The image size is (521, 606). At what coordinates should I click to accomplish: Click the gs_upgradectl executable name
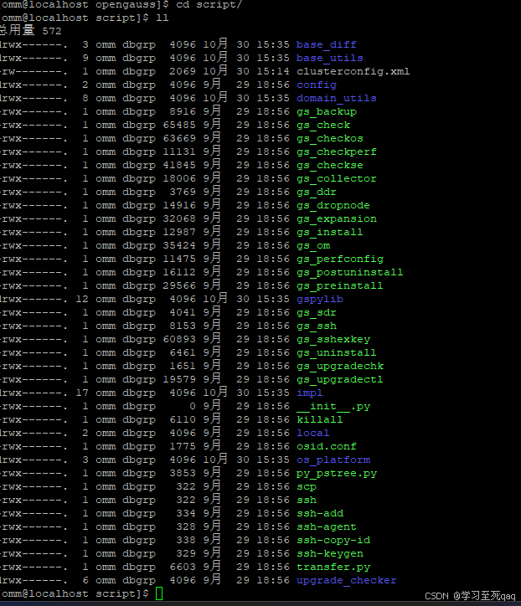[x=339, y=379]
